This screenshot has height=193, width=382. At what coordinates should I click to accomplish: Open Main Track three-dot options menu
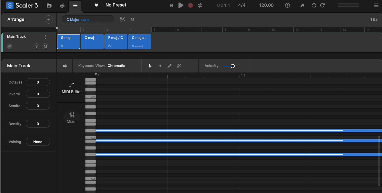(x=45, y=37)
